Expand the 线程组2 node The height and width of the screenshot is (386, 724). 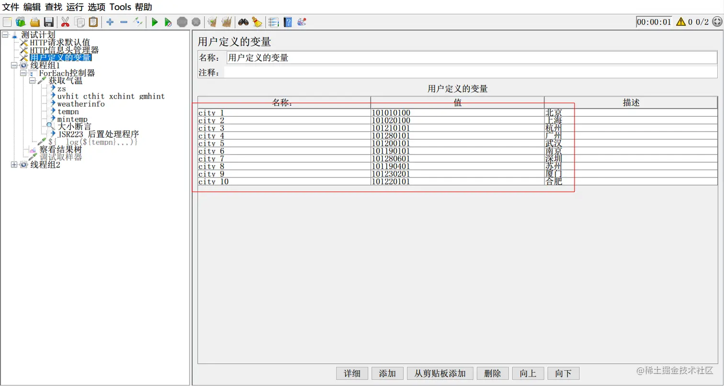[13, 165]
